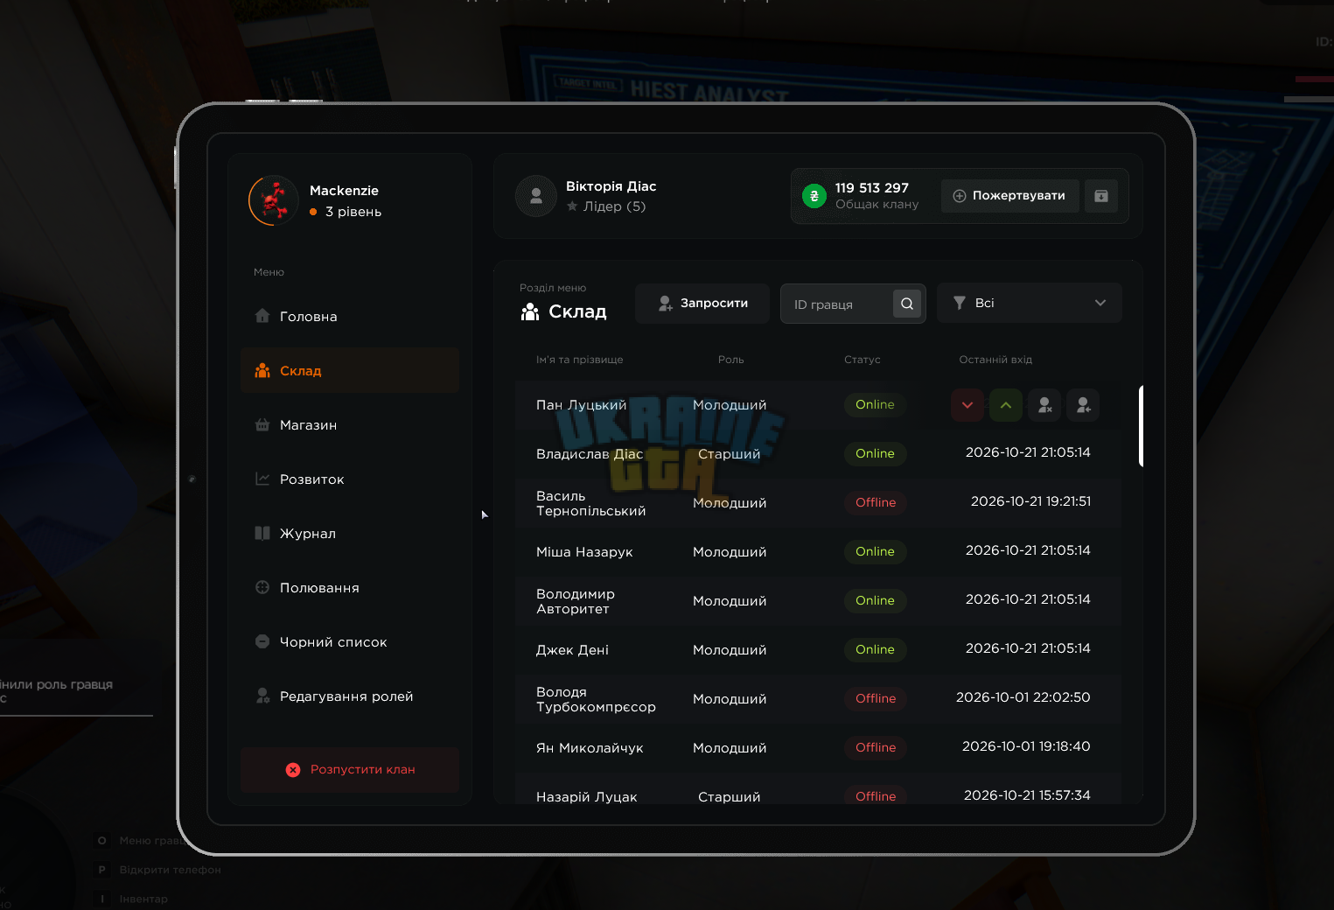Select the Владислав Діас member row
The image size is (1334, 910).
818,453
